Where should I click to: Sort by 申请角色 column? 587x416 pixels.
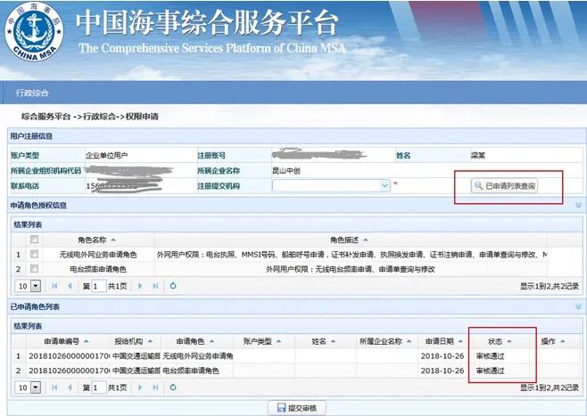194,341
